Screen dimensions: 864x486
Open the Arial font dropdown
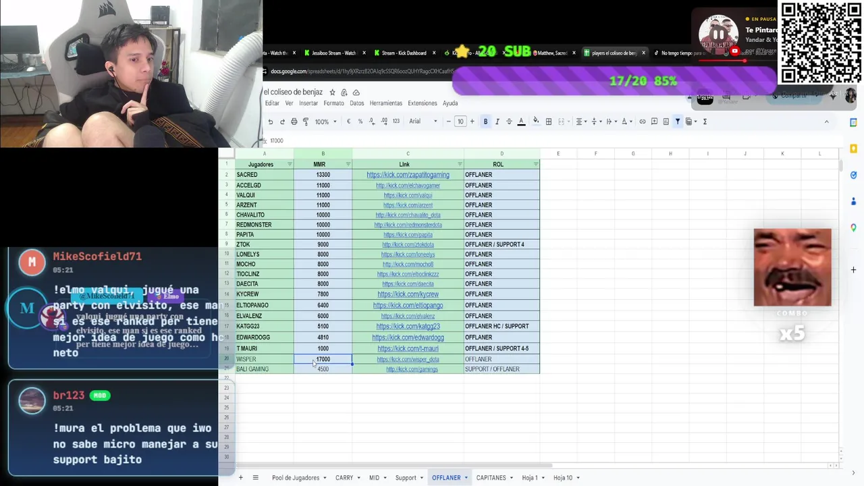pos(423,122)
